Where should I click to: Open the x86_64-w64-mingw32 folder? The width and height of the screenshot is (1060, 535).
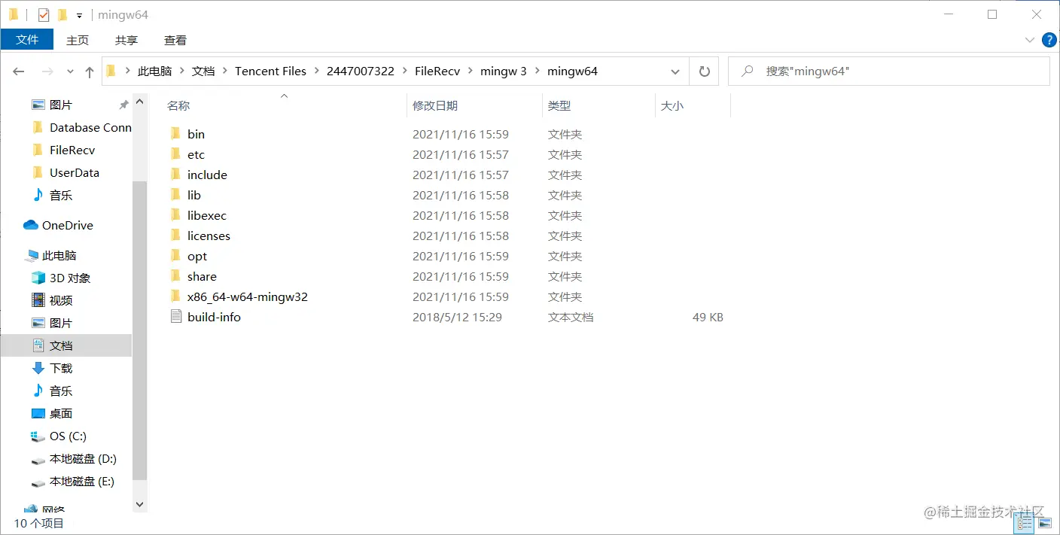point(248,296)
